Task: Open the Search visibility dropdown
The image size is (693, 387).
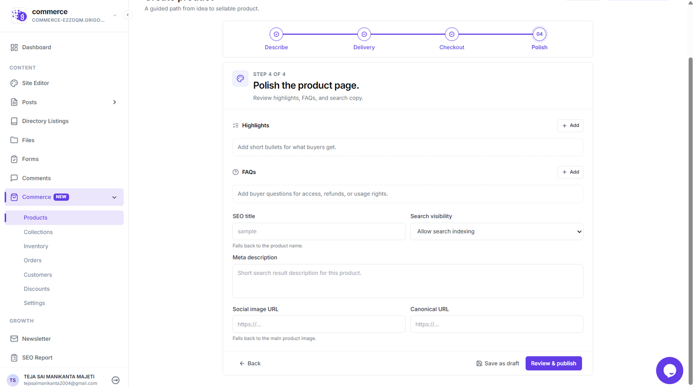Action: (x=496, y=231)
